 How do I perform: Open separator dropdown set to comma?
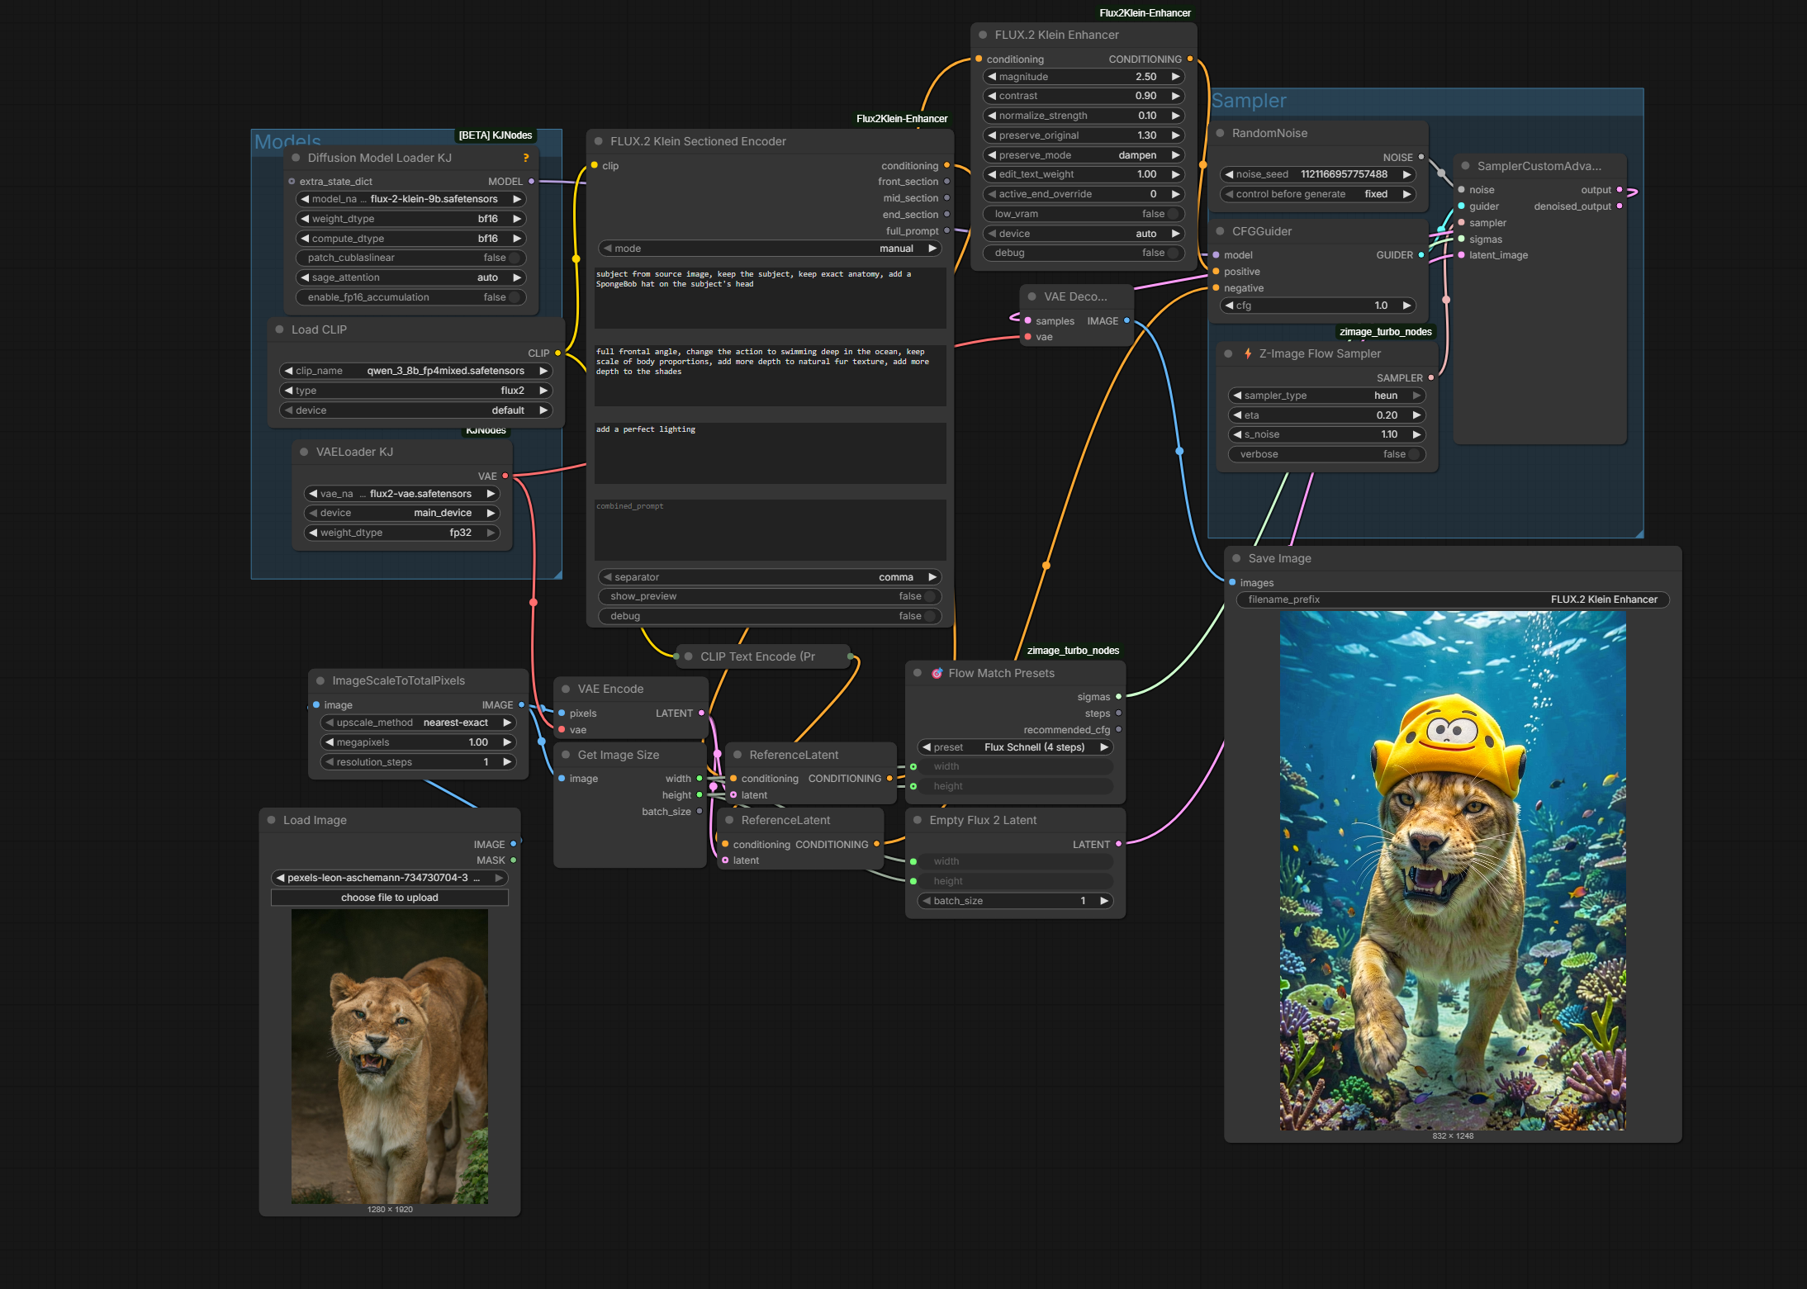coord(770,577)
